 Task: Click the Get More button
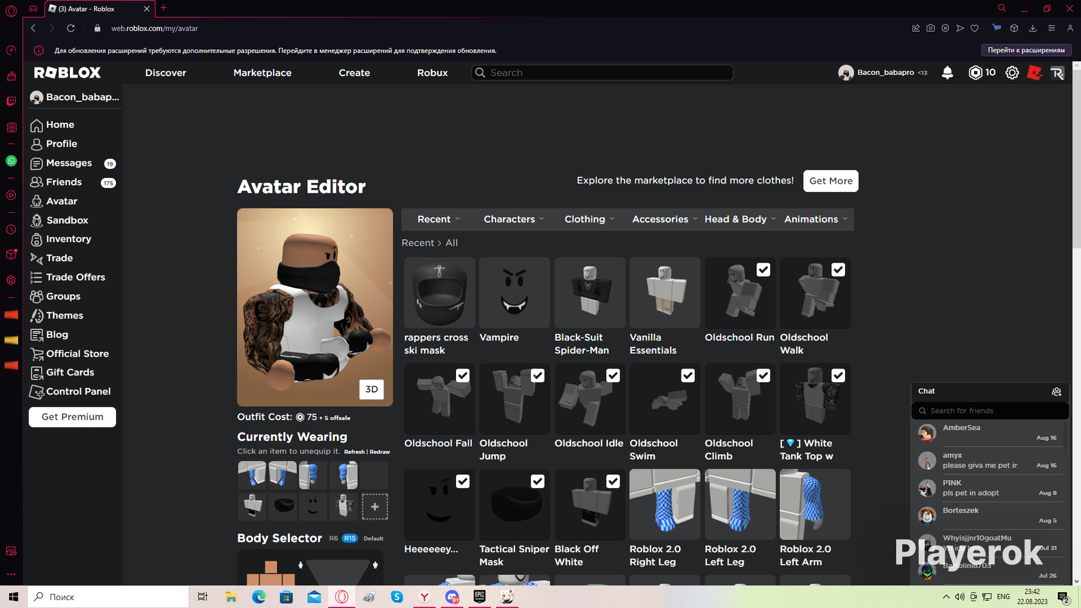click(x=831, y=181)
